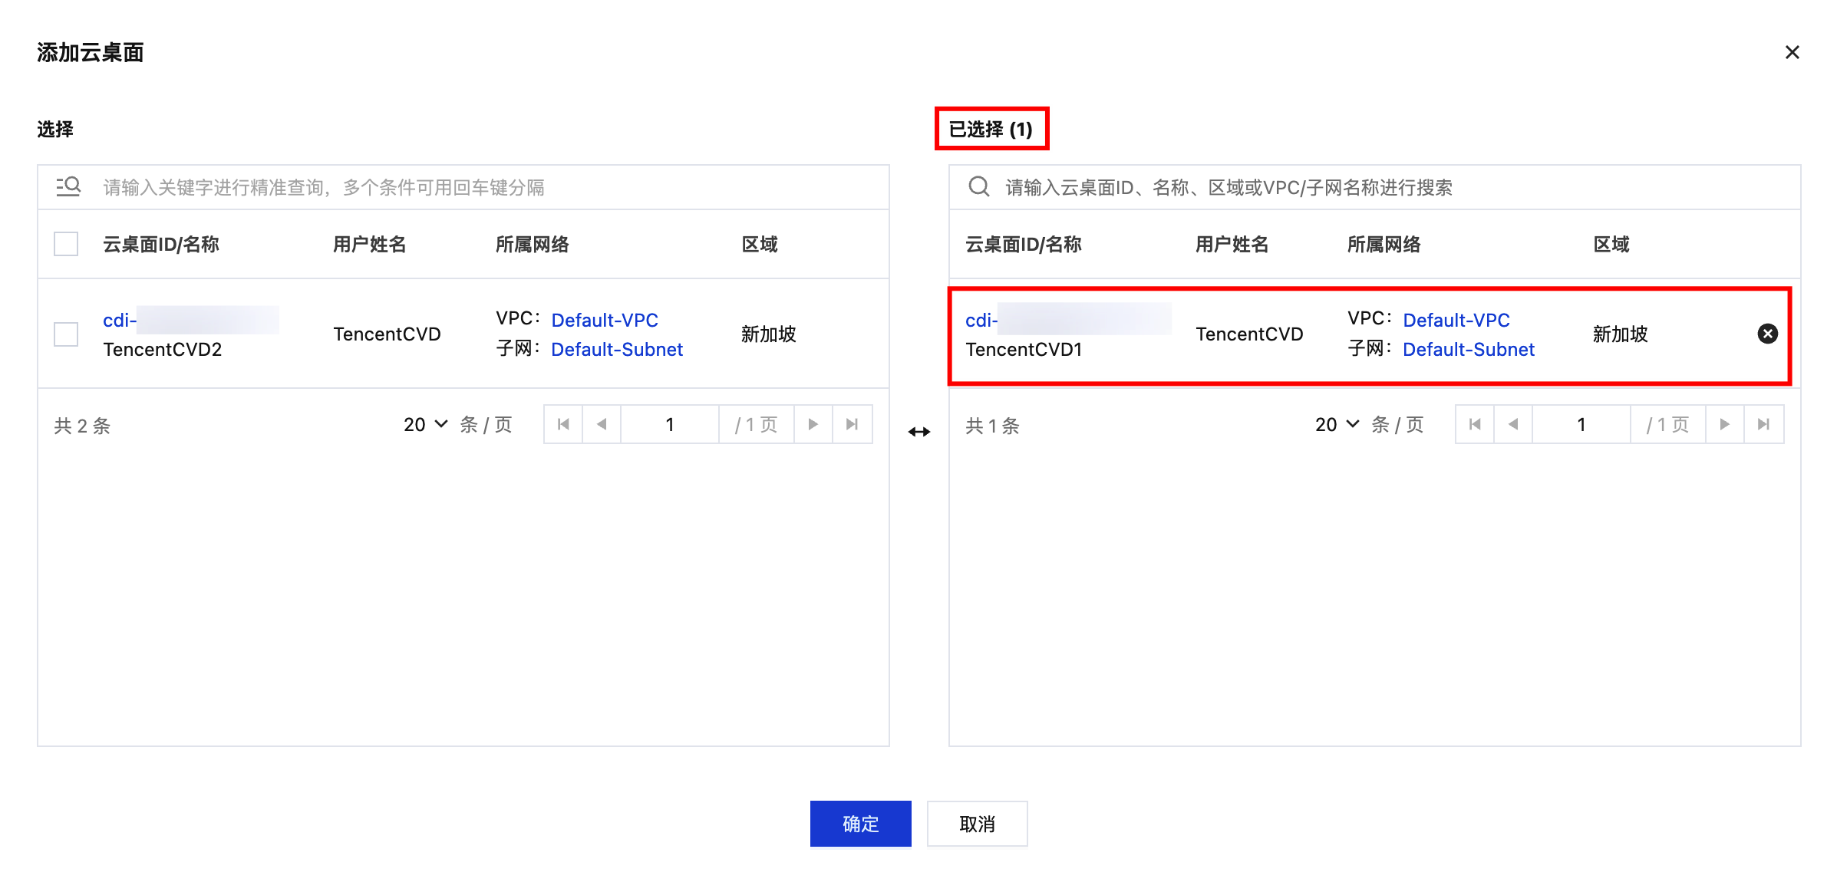Check the select-all checkbox in the header
Image resolution: width=1837 pixels, height=882 pixels.
pyautogui.click(x=66, y=244)
